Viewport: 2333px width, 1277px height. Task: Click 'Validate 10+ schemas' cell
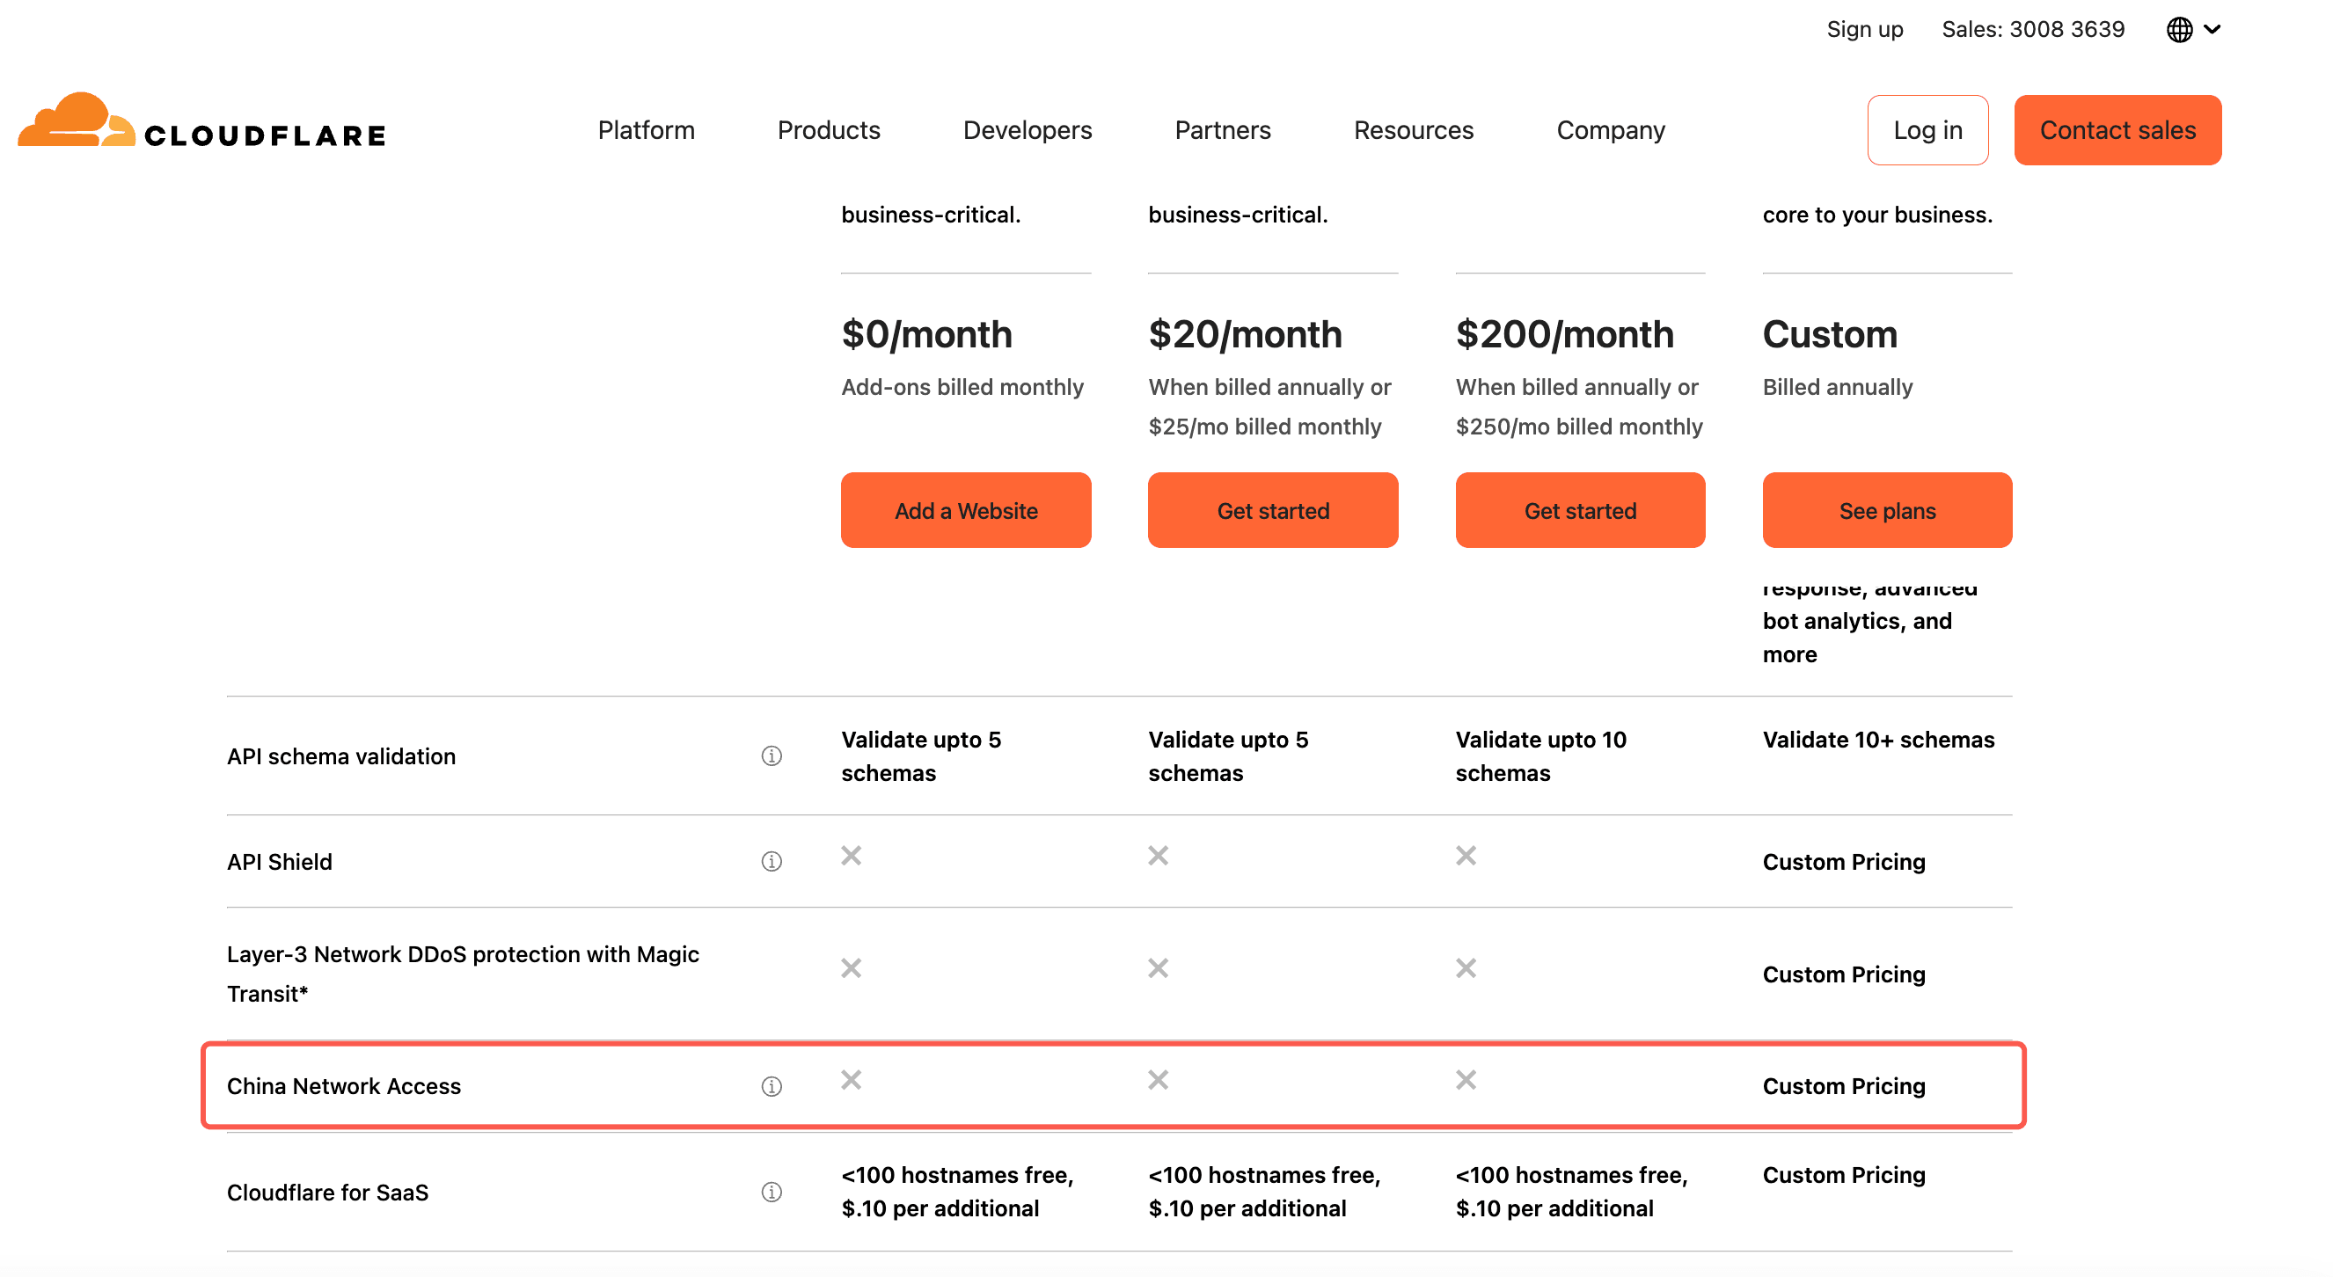pyautogui.click(x=1878, y=740)
